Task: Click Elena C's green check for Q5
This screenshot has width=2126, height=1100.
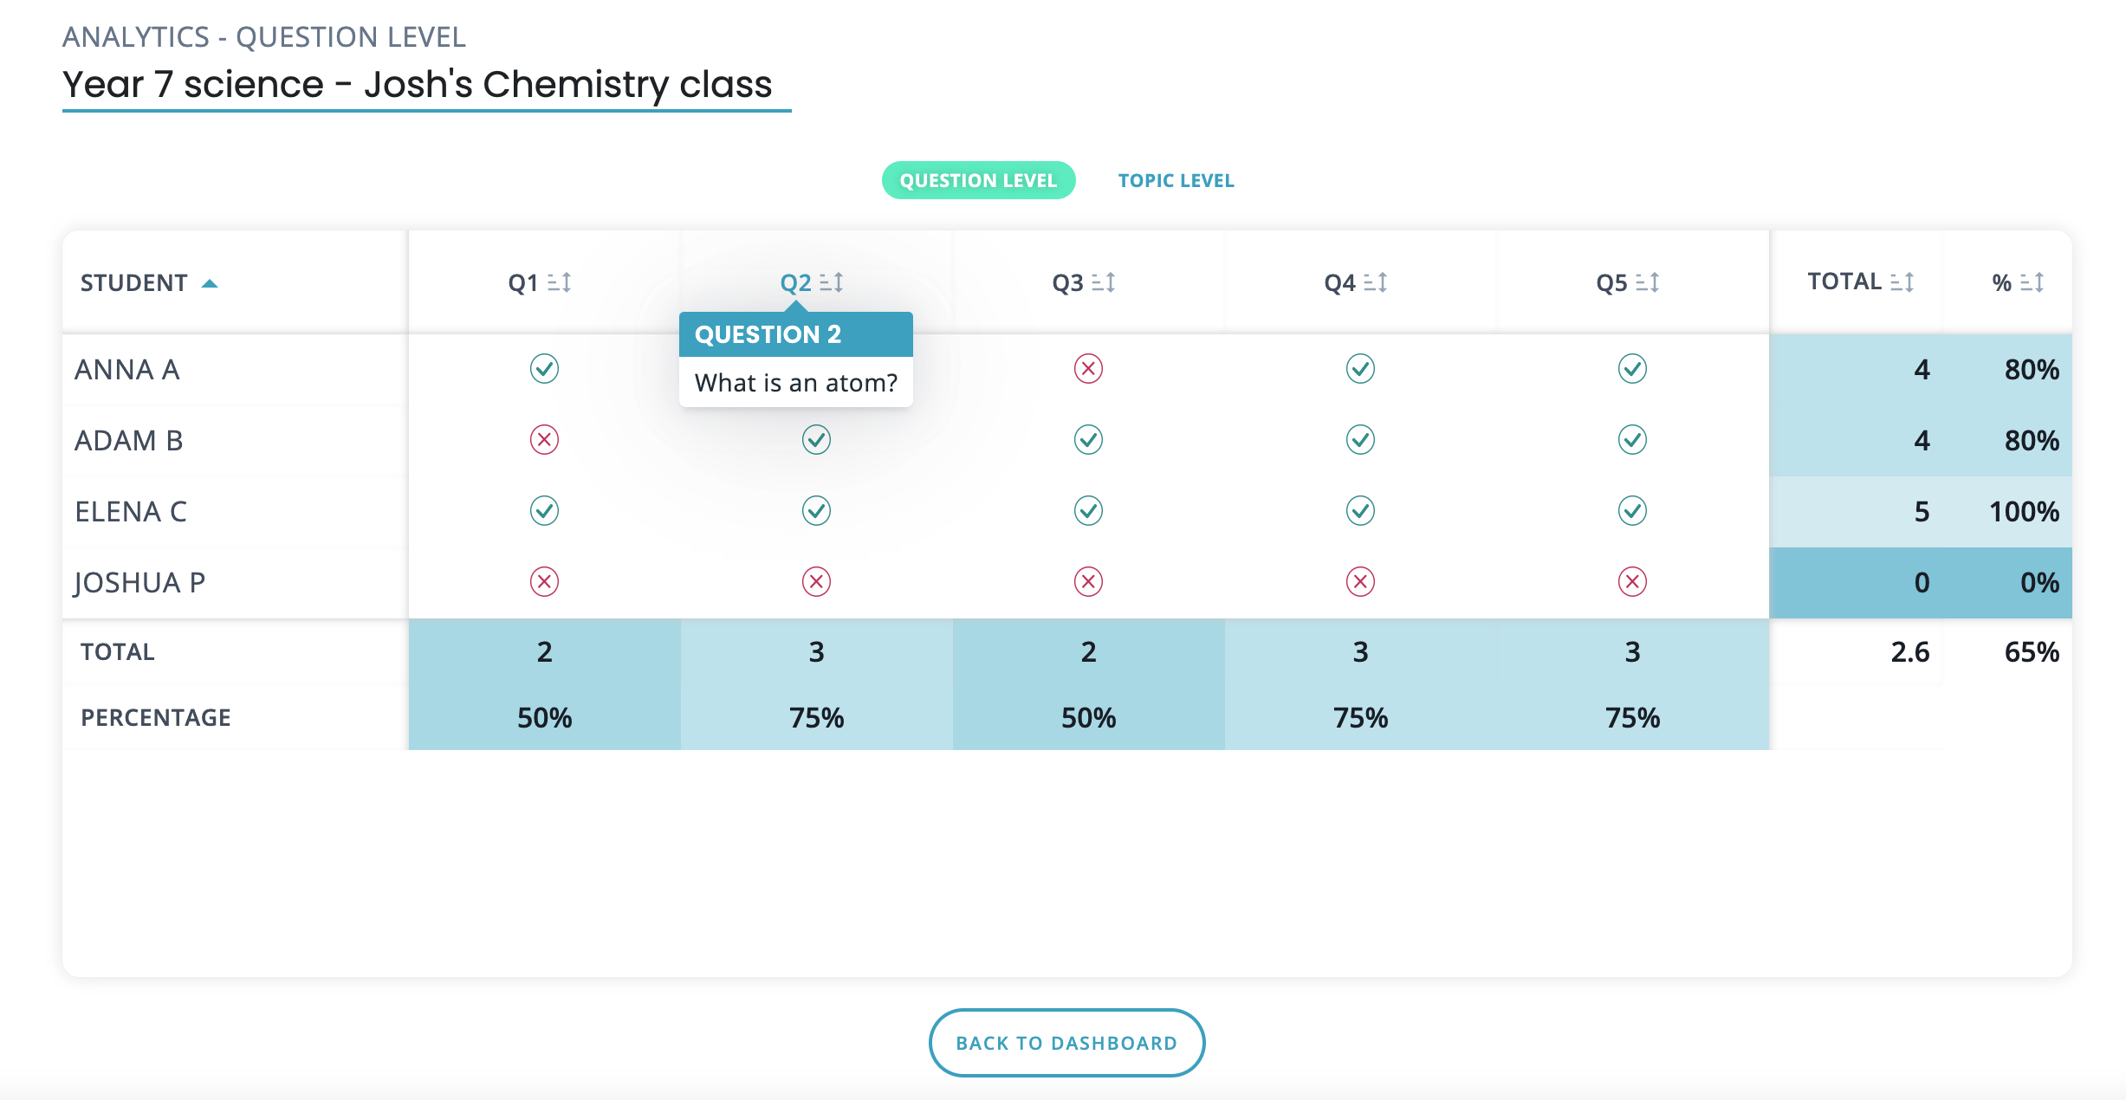Action: pyautogui.click(x=1632, y=511)
